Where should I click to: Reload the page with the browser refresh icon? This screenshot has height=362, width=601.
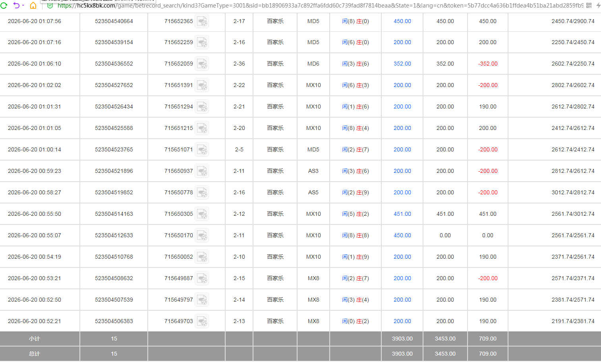pyautogui.click(x=4, y=5)
